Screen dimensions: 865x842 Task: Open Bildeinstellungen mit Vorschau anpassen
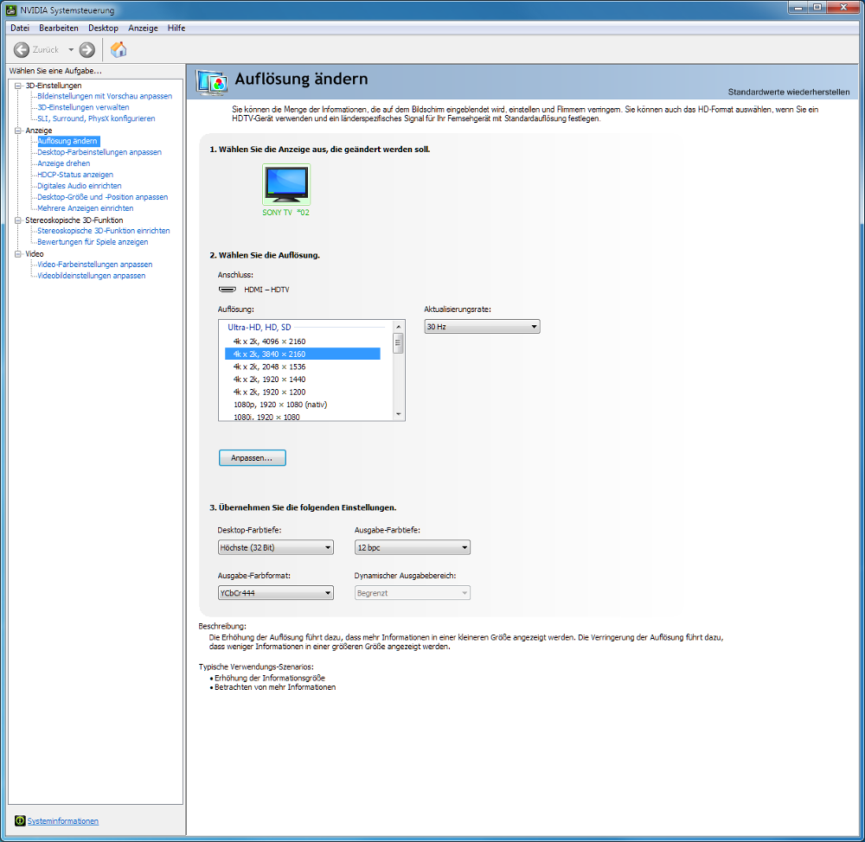(x=105, y=97)
